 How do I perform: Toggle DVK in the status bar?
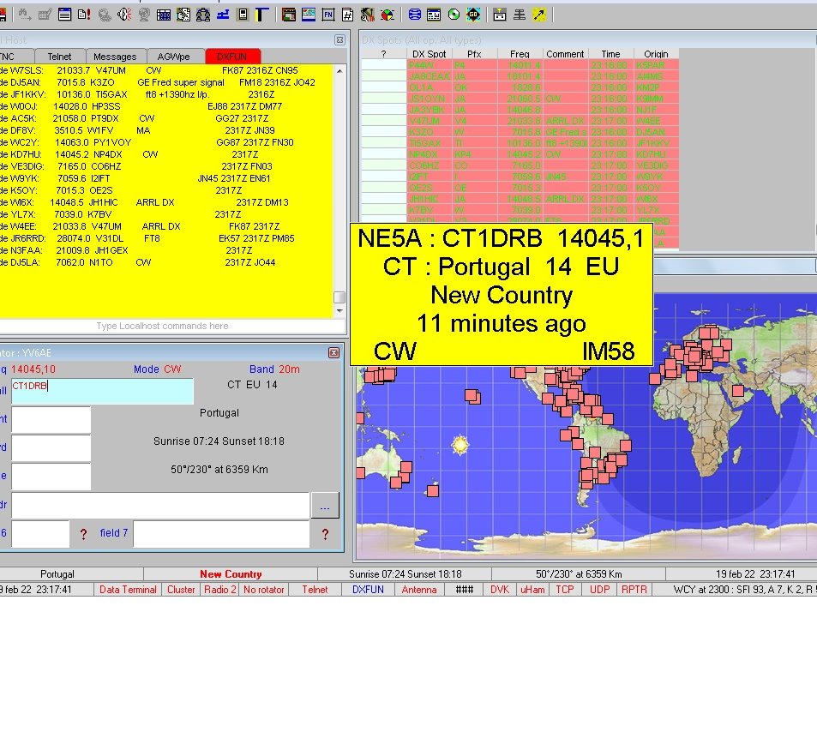point(500,589)
